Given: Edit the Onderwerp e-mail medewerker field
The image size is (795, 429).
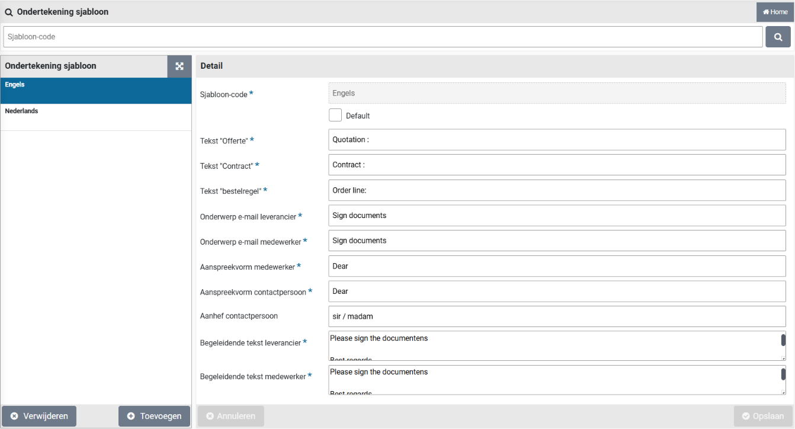Looking at the screenshot, I should point(556,241).
